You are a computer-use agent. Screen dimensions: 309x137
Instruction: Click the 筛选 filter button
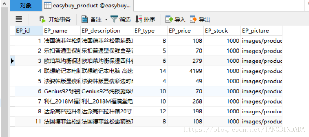(121, 19)
